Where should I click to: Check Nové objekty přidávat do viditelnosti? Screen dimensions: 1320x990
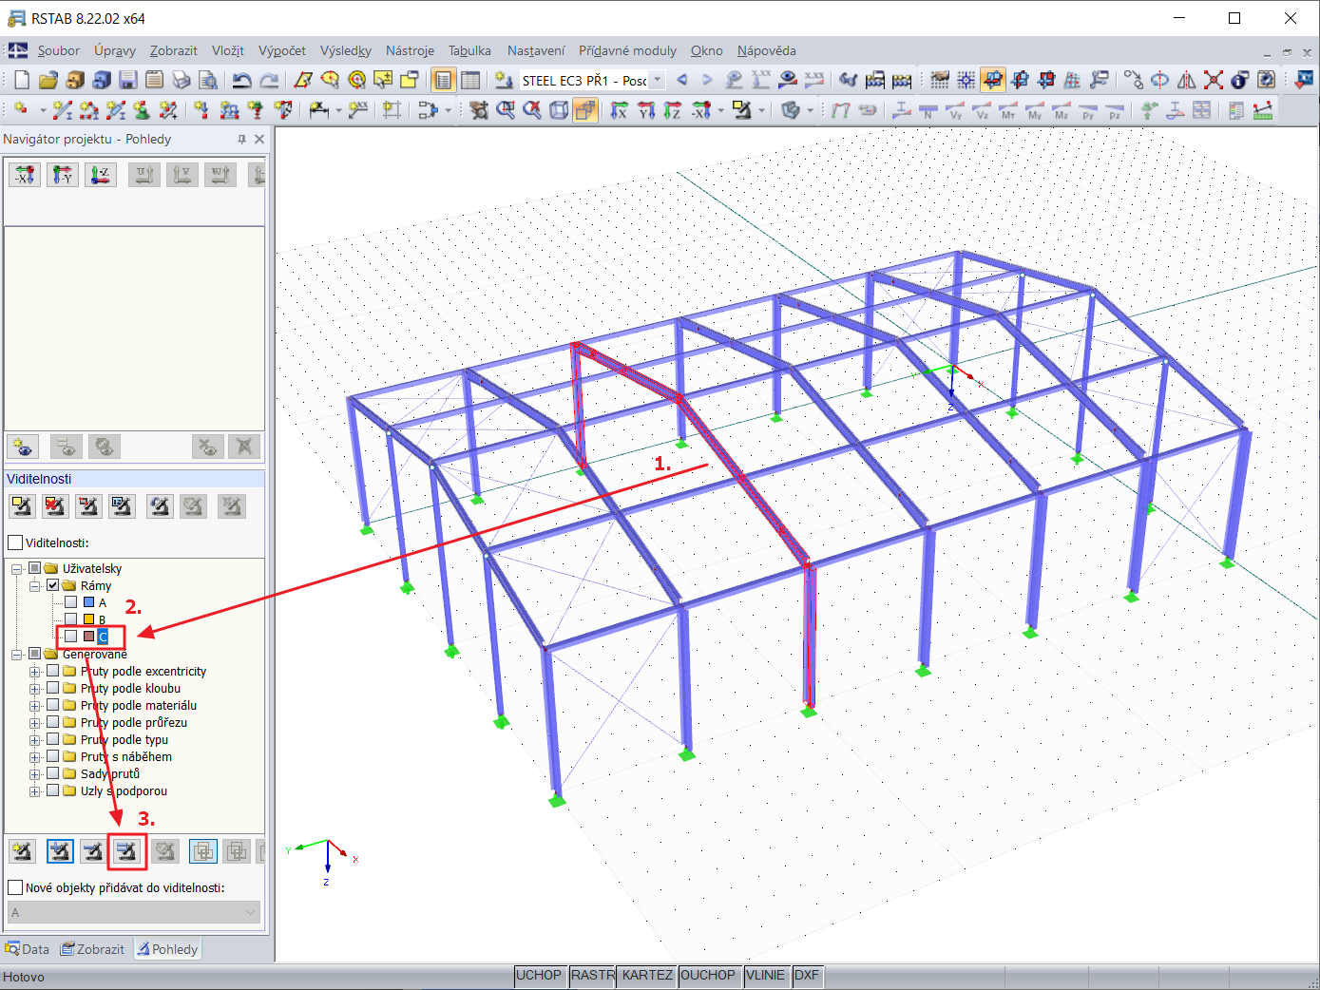[15, 887]
